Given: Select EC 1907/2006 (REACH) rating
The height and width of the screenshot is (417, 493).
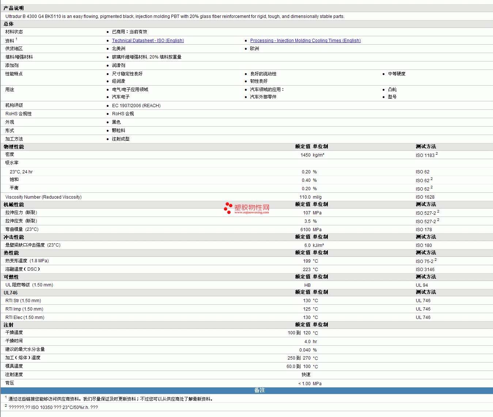Looking at the screenshot, I should coord(136,106).
